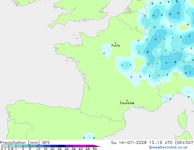Click the Dourbies city label
Image resolution: width=194 pixels, height=150 pixels.
click(x=127, y=103)
